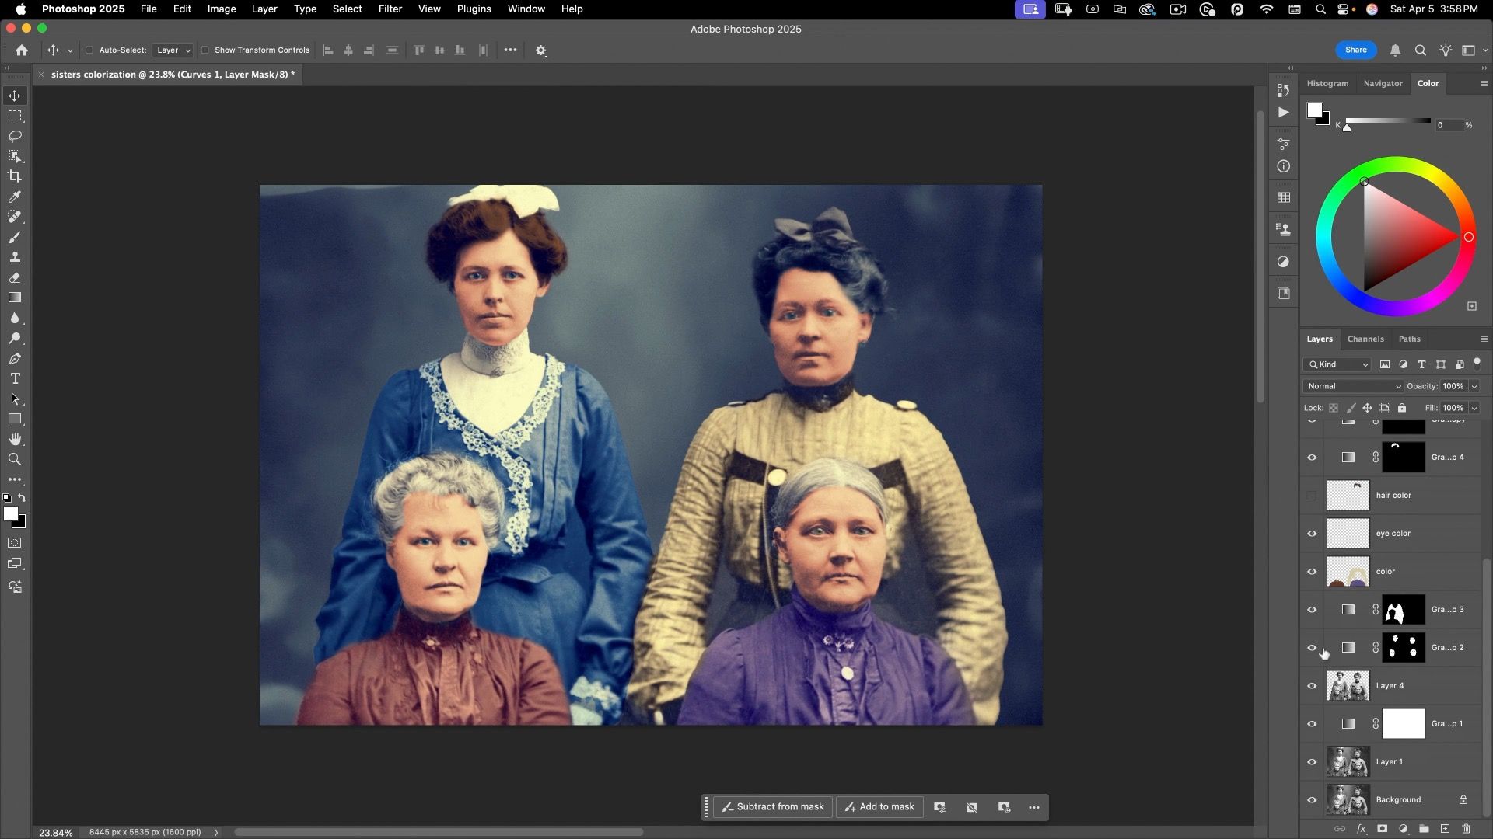The height and width of the screenshot is (839, 1493).
Task: Select the Clone Stamp tool
Action: (15, 257)
